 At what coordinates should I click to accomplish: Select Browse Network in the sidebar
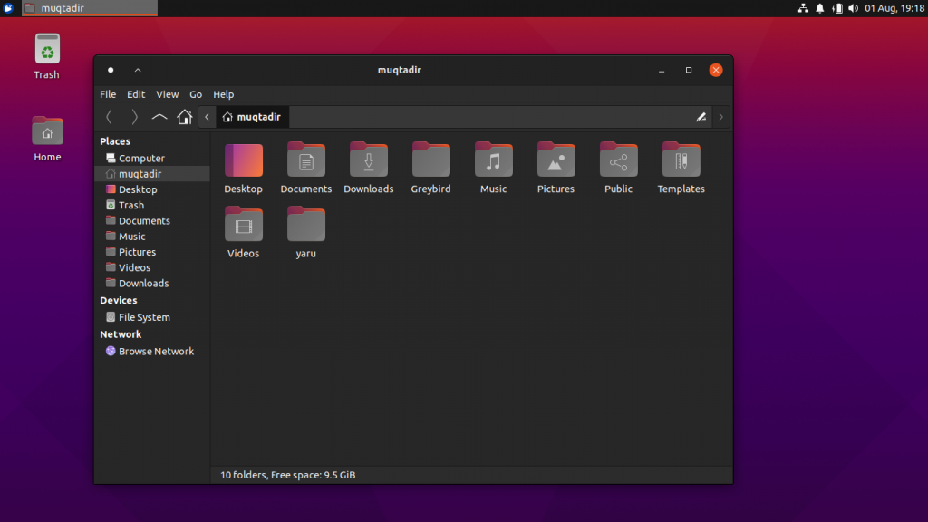155,352
